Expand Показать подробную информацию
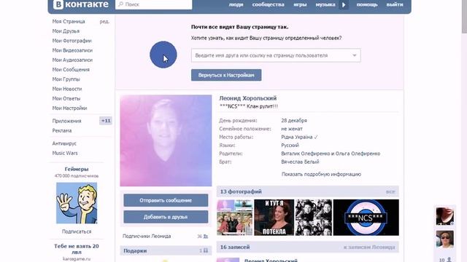467x262 pixels. coord(321,175)
